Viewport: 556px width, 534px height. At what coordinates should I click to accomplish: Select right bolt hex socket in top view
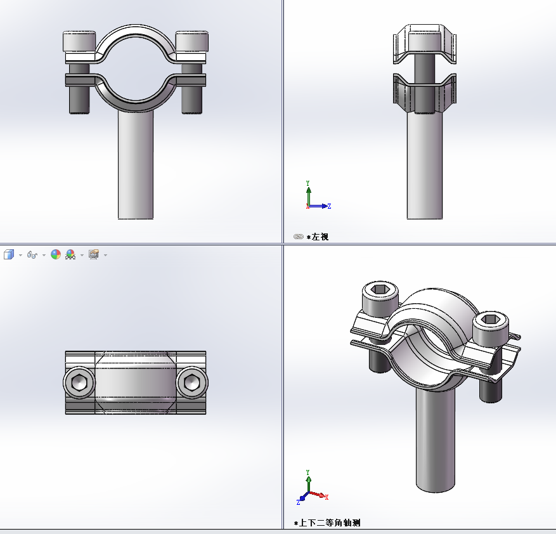pyautogui.click(x=192, y=382)
